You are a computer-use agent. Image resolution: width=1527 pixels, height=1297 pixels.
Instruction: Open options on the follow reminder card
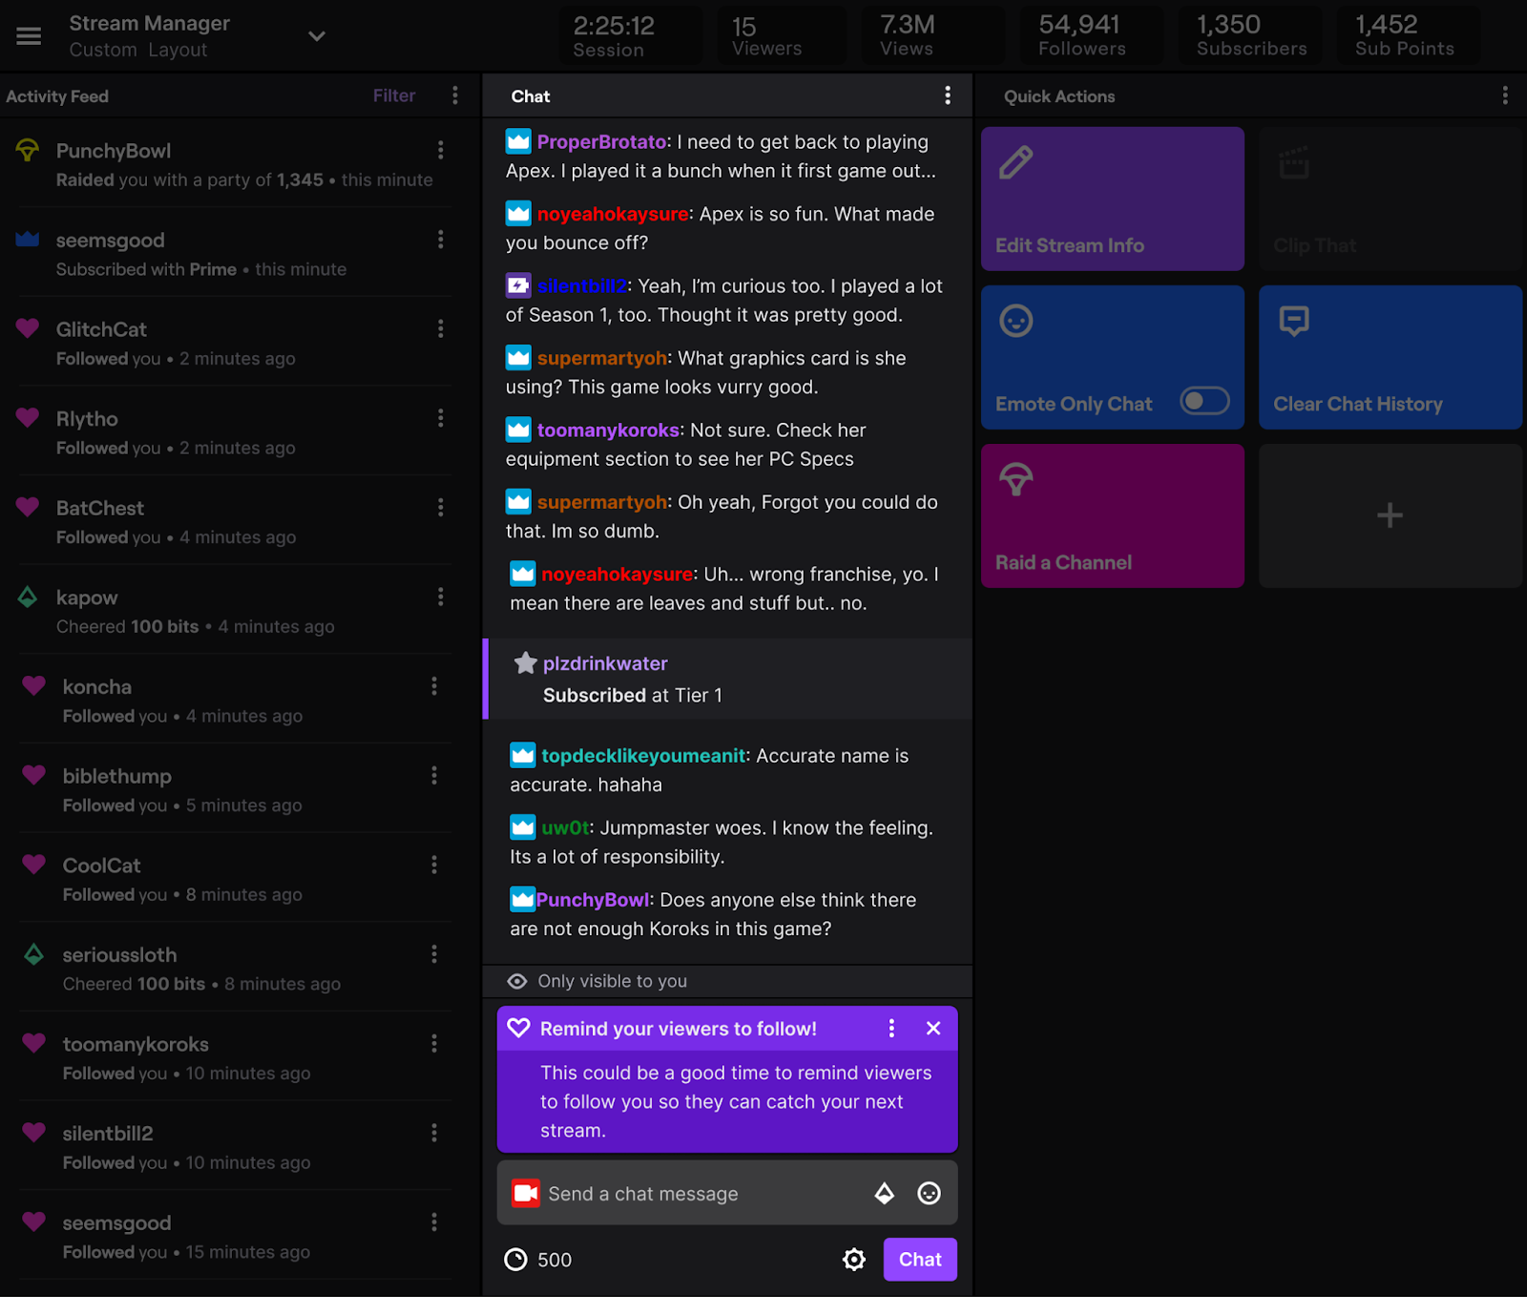tap(891, 1028)
